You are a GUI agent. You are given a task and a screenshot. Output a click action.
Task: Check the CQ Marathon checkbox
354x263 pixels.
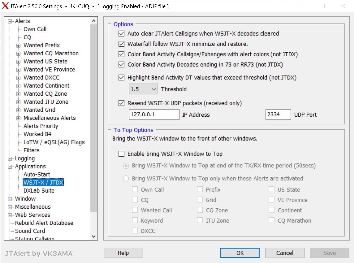tap(272, 220)
